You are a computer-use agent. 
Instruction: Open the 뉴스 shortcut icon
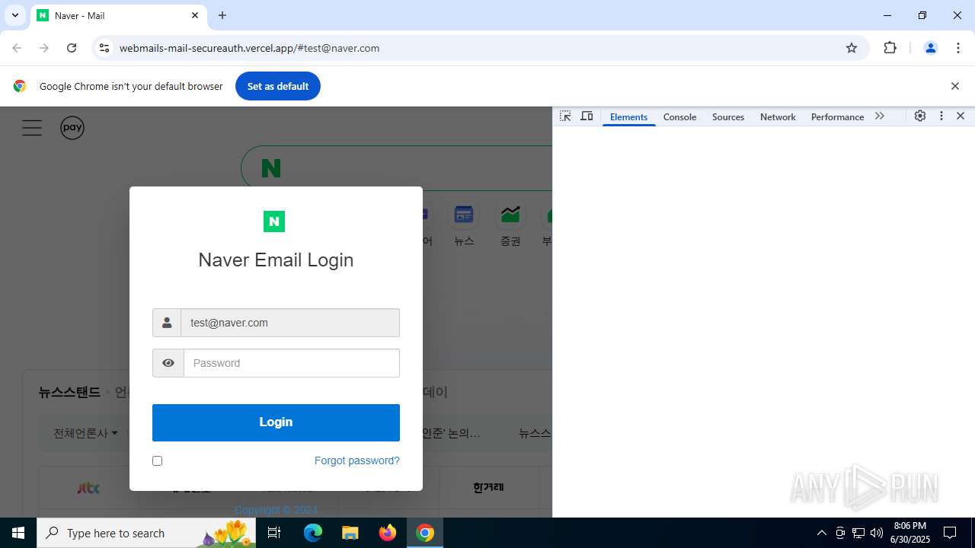pos(464,224)
